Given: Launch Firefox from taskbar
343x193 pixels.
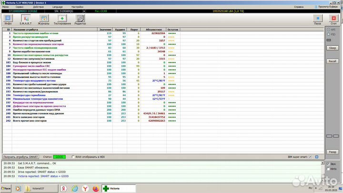Looking at the screenshot, I should pyautogui.click(x=96, y=188).
